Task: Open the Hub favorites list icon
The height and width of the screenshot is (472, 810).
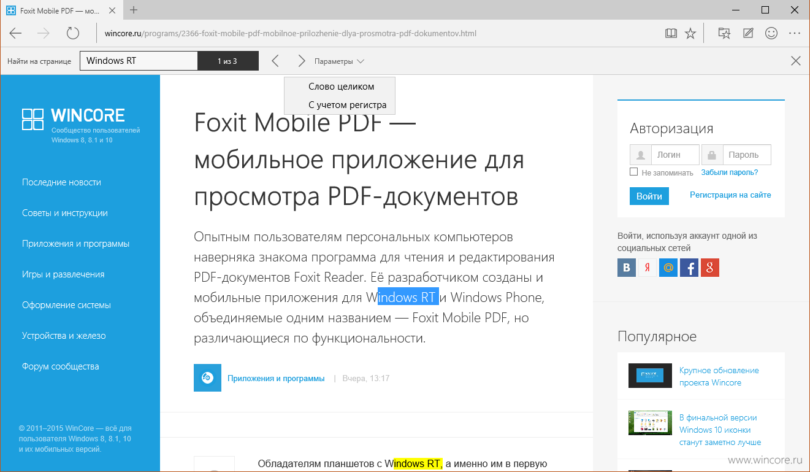Action: pos(724,33)
